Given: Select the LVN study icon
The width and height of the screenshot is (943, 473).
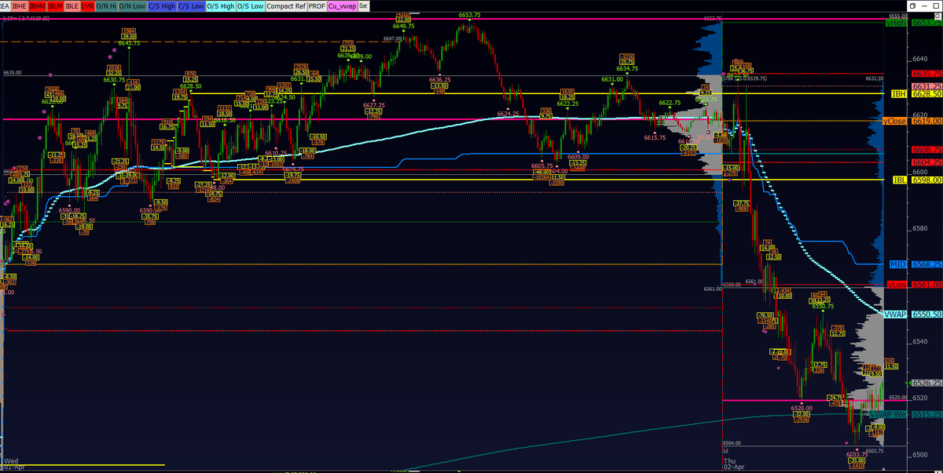Looking at the screenshot, I should tap(88, 5).
